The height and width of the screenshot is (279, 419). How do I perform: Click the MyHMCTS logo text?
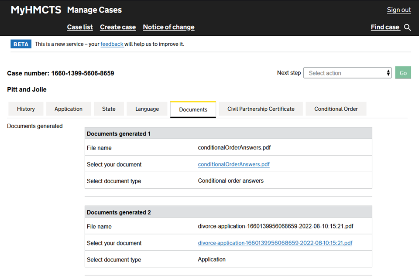pyautogui.click(x=36, y=10)
